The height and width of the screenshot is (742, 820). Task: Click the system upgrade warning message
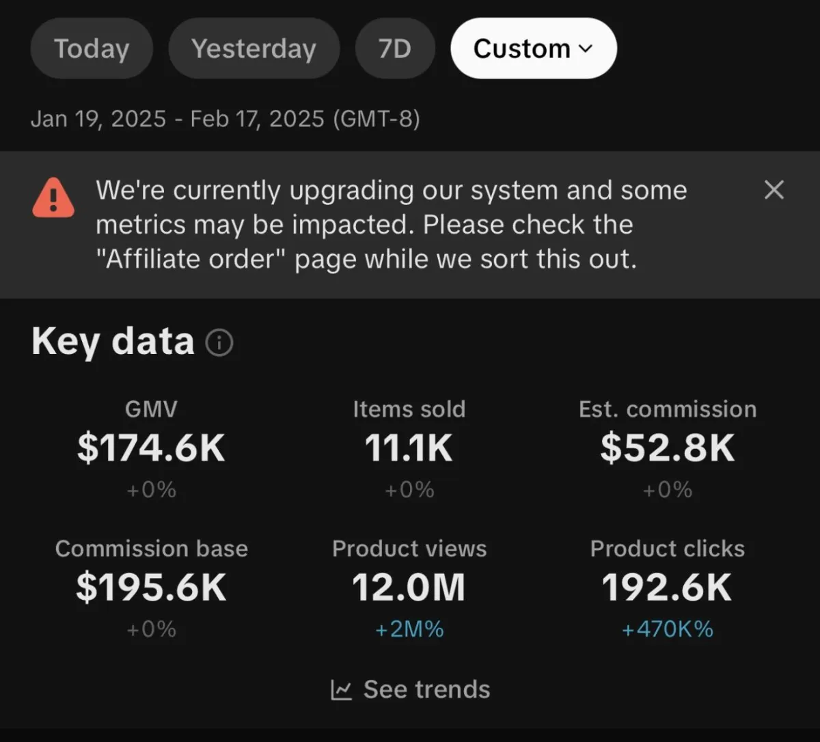pos(391,225)
